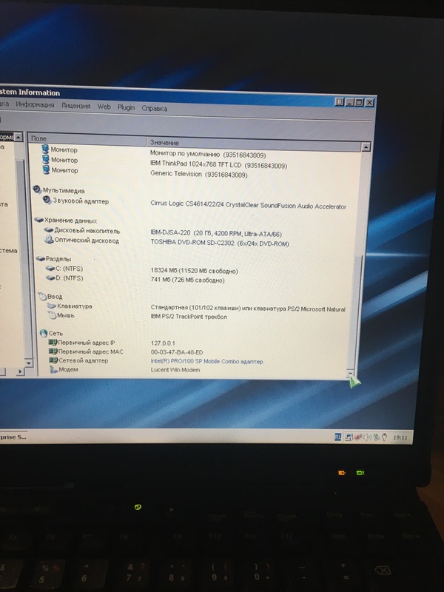Click the taskbar button ending 'prise S...'
This screenshot has height=592, width=444.
click(13, 437)
